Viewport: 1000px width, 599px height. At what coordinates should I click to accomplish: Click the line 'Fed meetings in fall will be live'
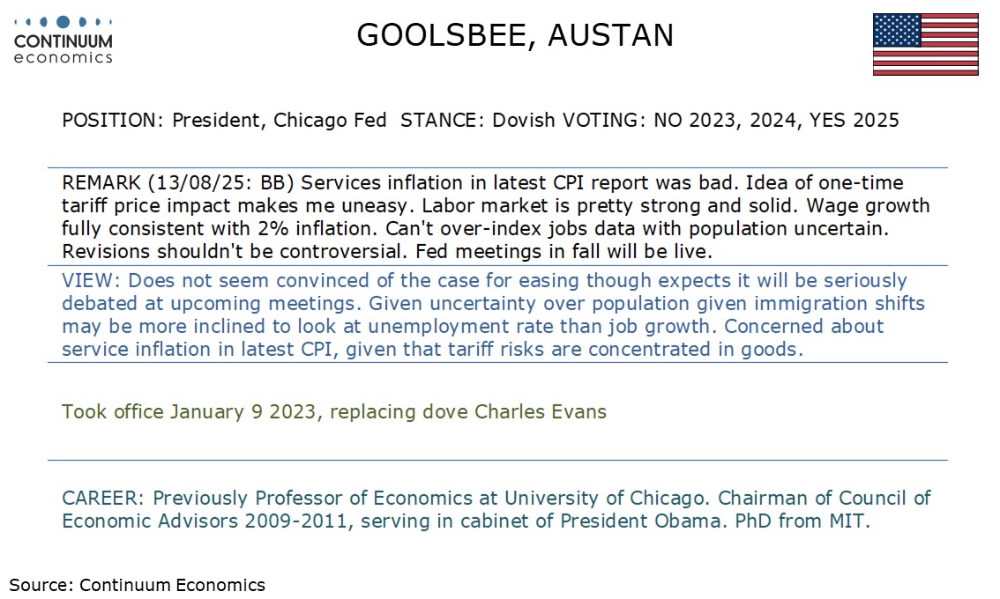(563, 252)
